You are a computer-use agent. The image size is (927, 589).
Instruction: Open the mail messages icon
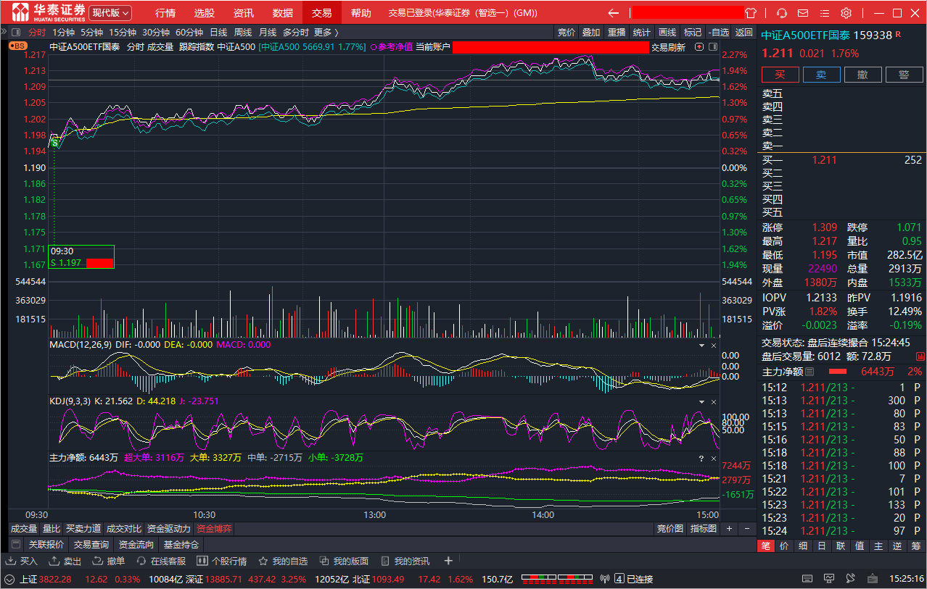click(x=803, y=13)
